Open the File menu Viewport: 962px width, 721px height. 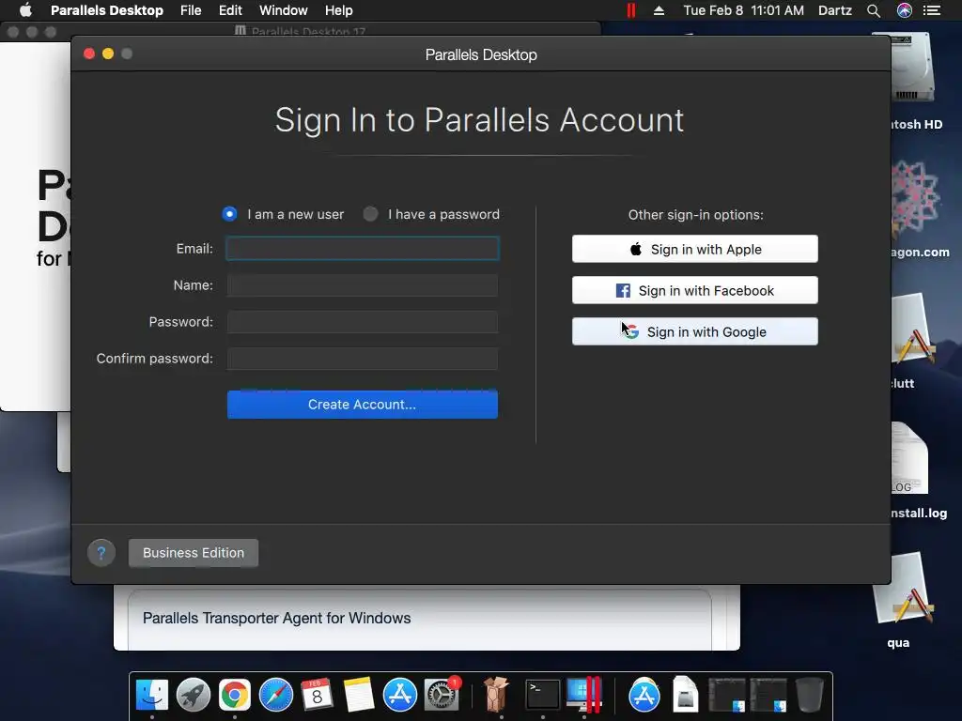(191, 10)
